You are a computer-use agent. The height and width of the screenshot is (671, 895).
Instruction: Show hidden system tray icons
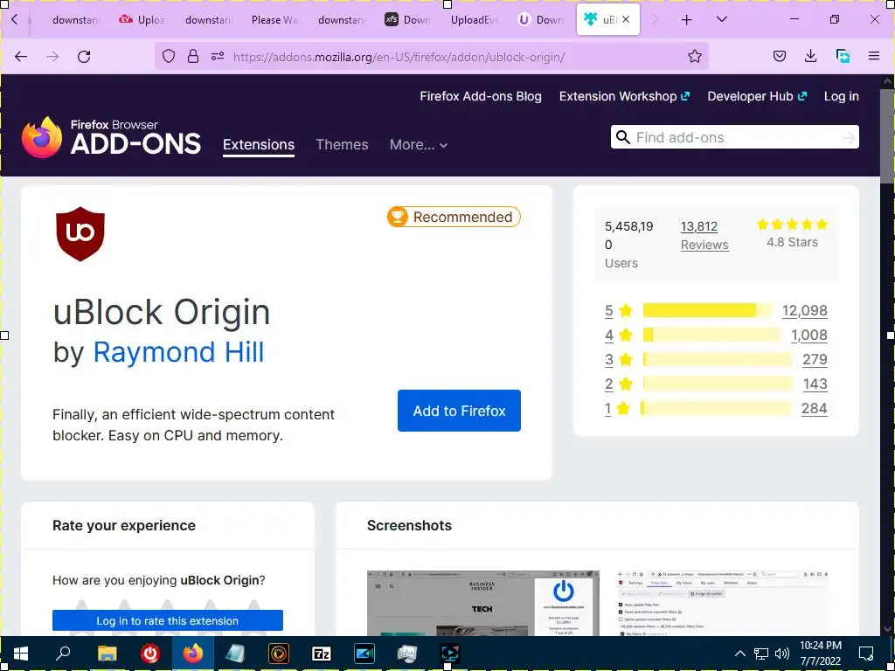(739, 654)
